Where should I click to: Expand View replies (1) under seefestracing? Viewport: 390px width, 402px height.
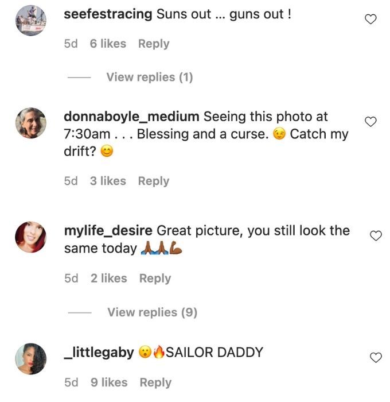[x=150, y=77]
